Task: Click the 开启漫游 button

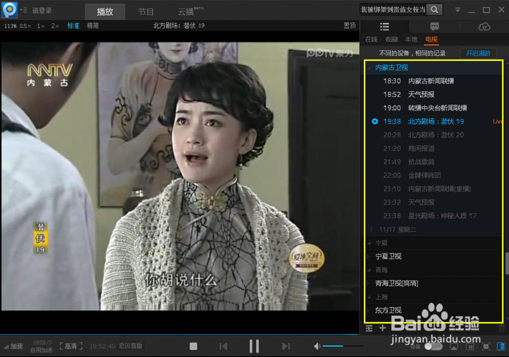Action: coord(478,53)
